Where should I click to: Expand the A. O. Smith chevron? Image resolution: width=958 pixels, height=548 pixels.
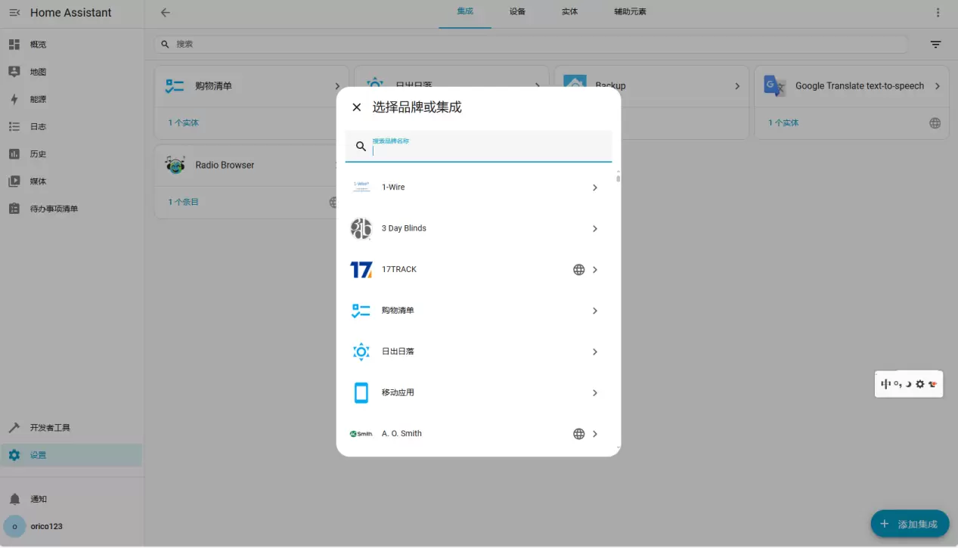tap(595, 434)
